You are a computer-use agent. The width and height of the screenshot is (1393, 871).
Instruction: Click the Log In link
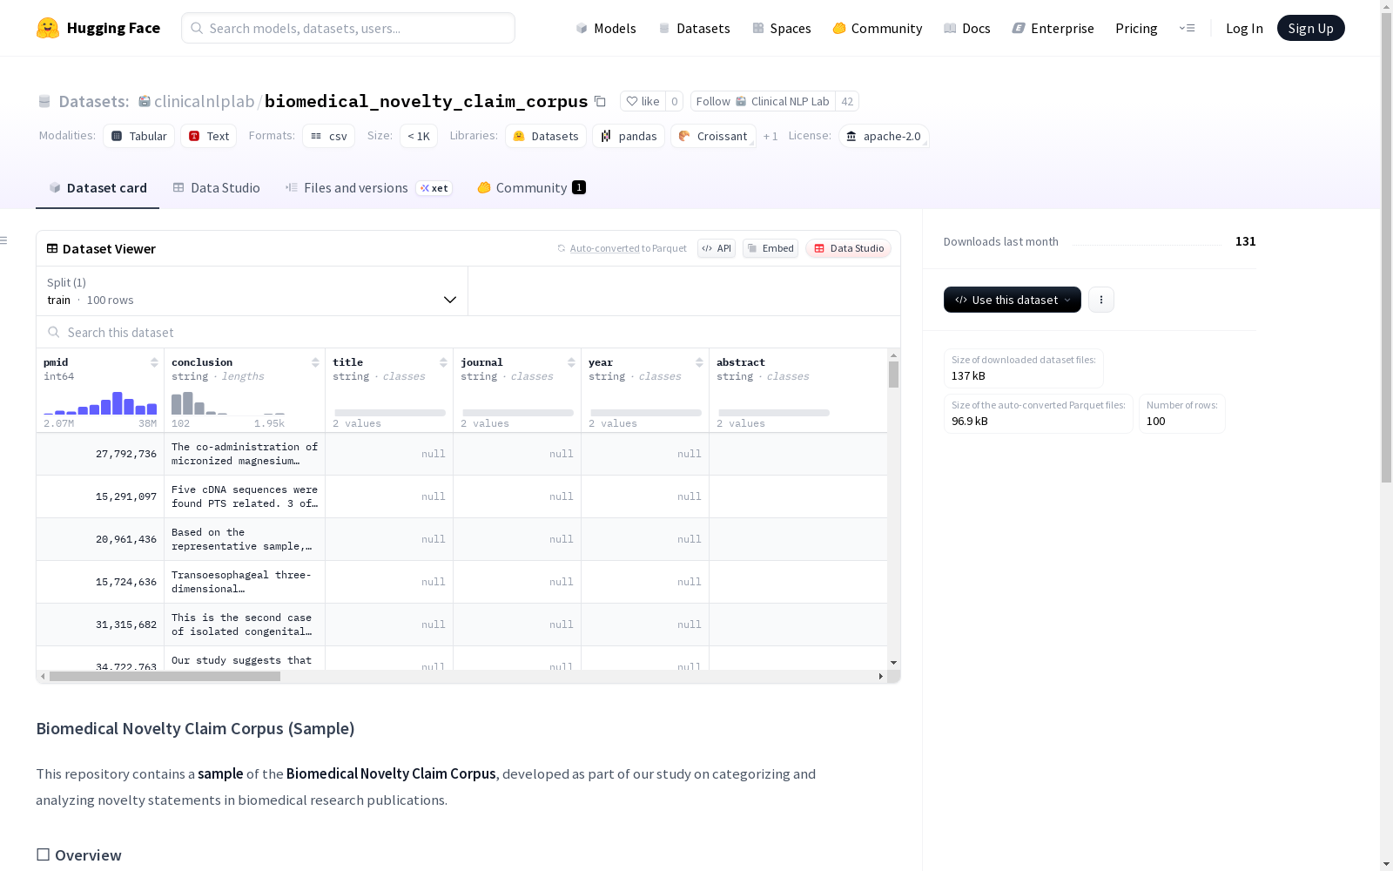tap(1244, 28)
